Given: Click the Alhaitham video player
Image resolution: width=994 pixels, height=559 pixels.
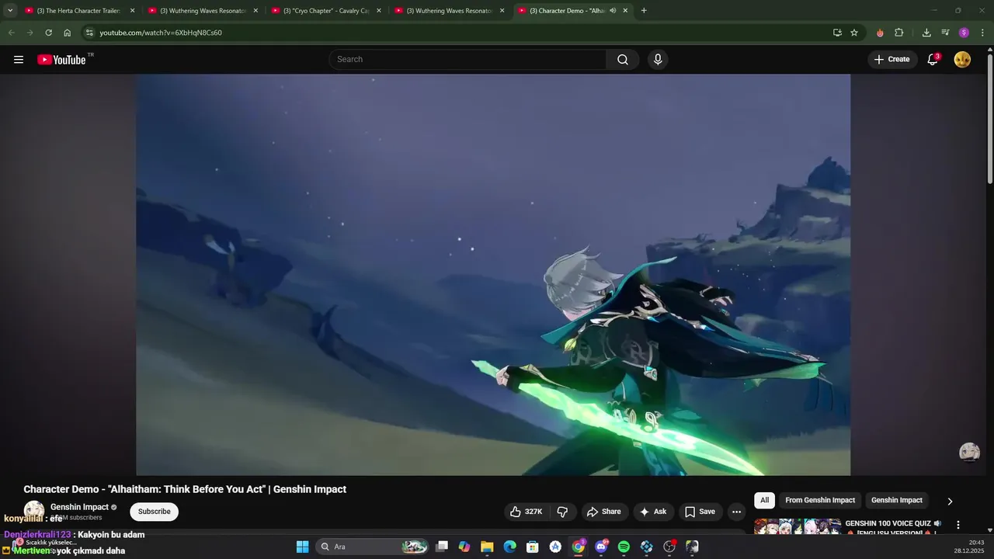Looking at the screenshot, I should [493, 275].
